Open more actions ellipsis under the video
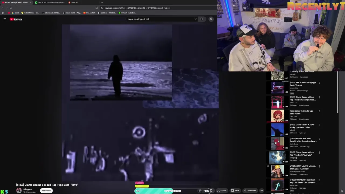The image size is (345, 194). 261,191
